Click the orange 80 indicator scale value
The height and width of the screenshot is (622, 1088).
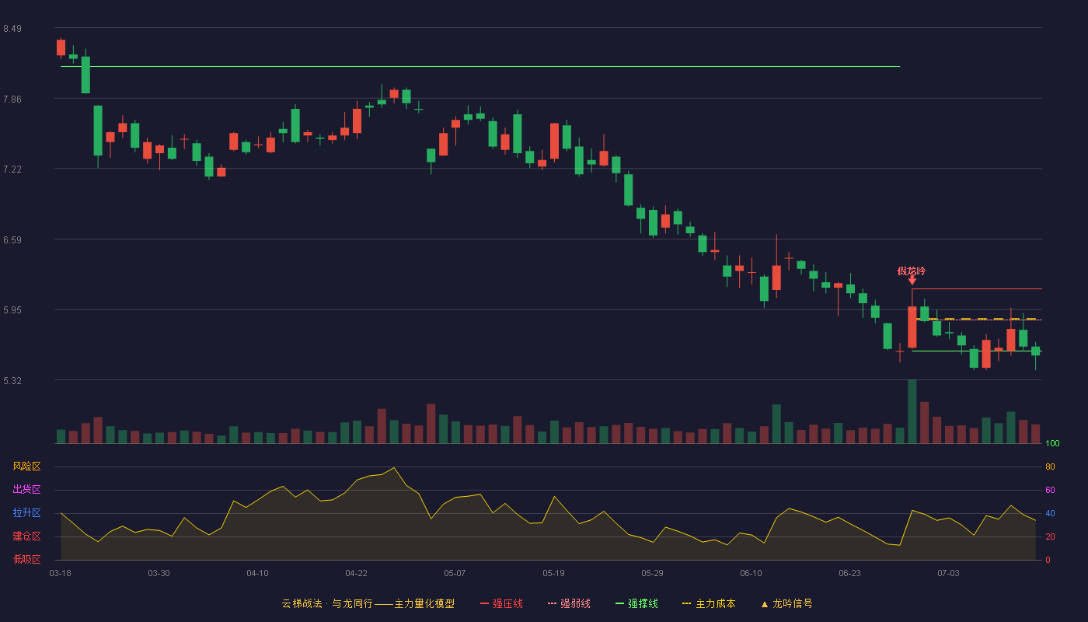[x=1050, y=467]
